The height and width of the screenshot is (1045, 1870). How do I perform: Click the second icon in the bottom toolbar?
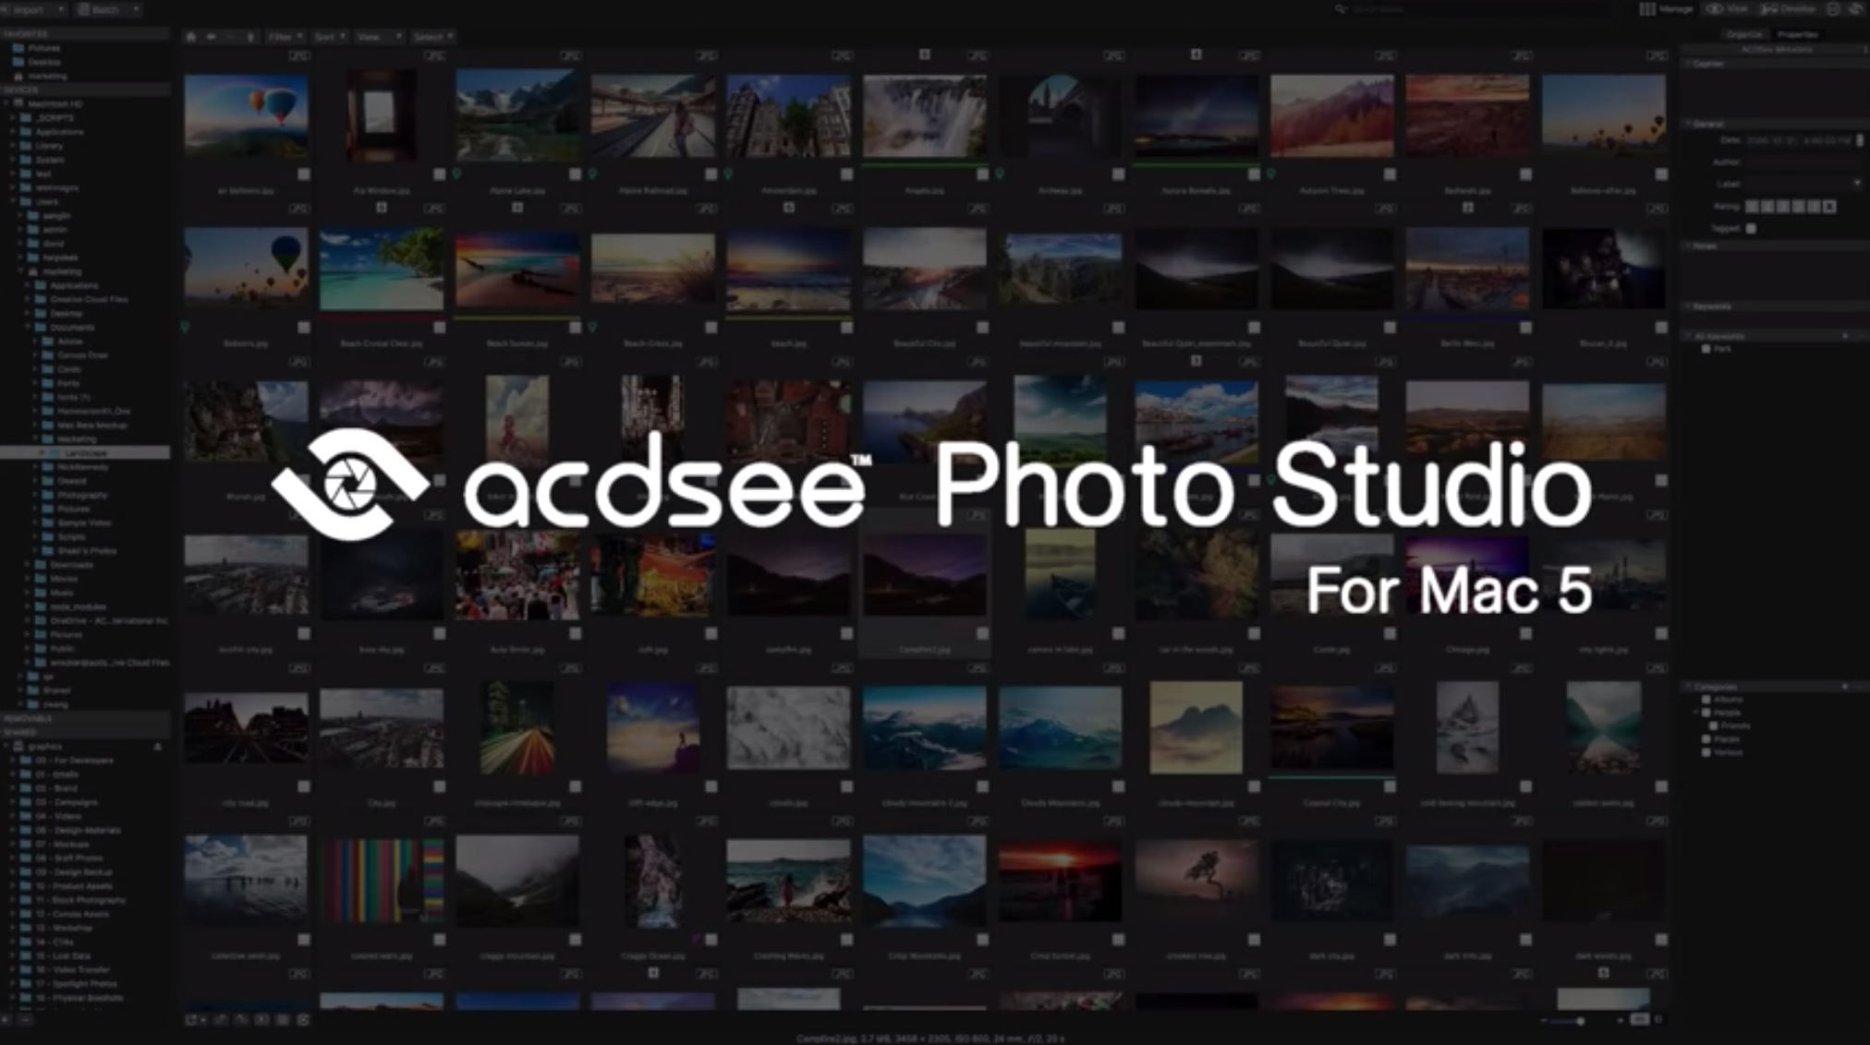220,1020
